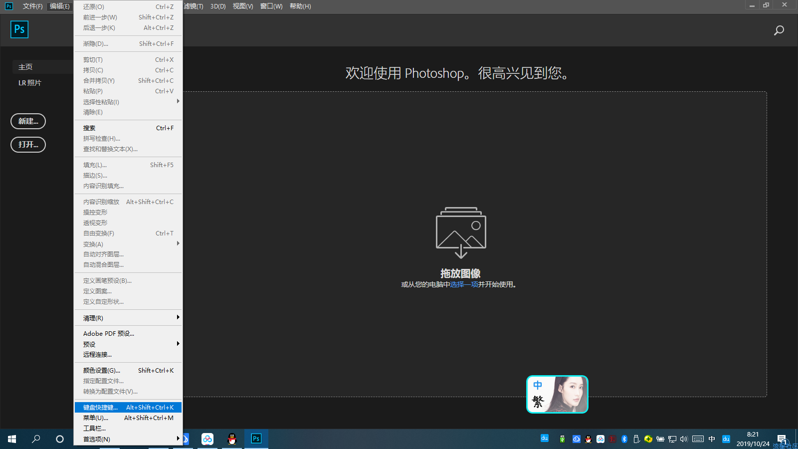Expand the 首选项(N) submenu

coord(128,439)
